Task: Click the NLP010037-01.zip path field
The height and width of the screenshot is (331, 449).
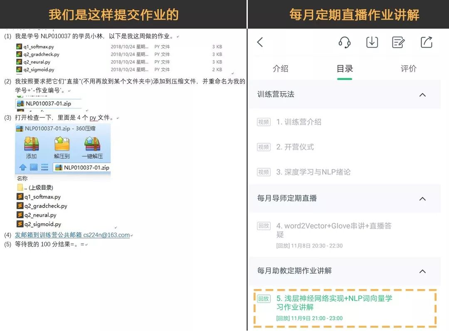Action: pyautogui.click(x=81, y=167)
